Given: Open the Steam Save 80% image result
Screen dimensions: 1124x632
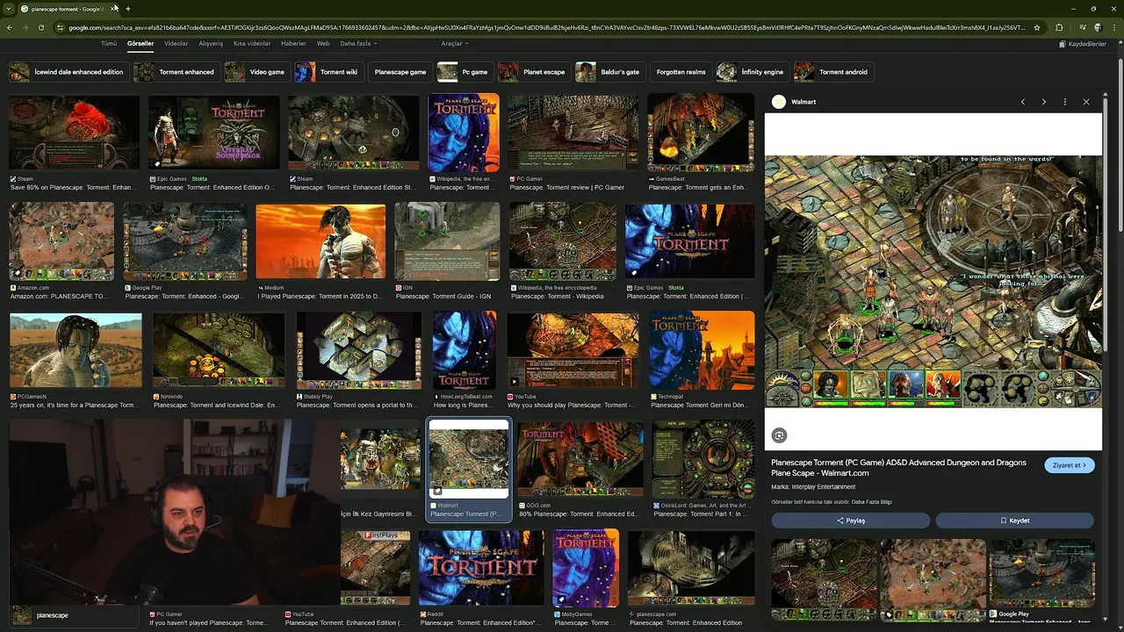Looking at the screenshot, I should [74, 133].
